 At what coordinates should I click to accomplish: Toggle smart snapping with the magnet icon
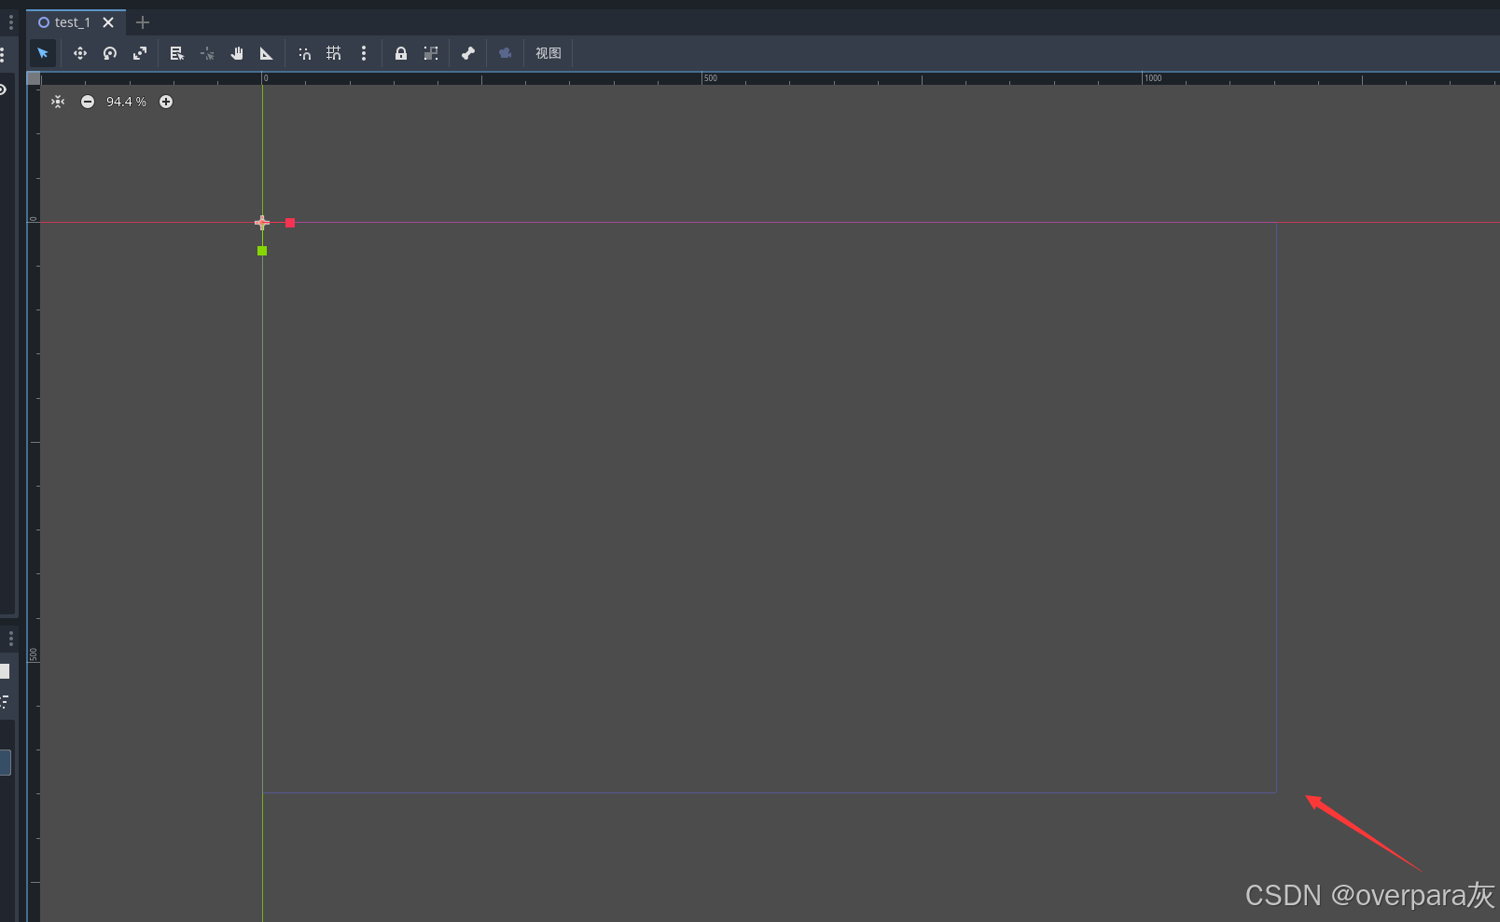[x=303, y=53]
